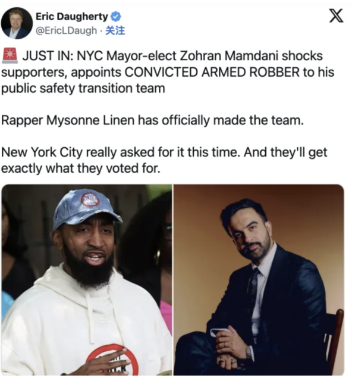352x381 pixels.
Task: Click the 'exactly what they voted for' line
Action: pos(81,168)
